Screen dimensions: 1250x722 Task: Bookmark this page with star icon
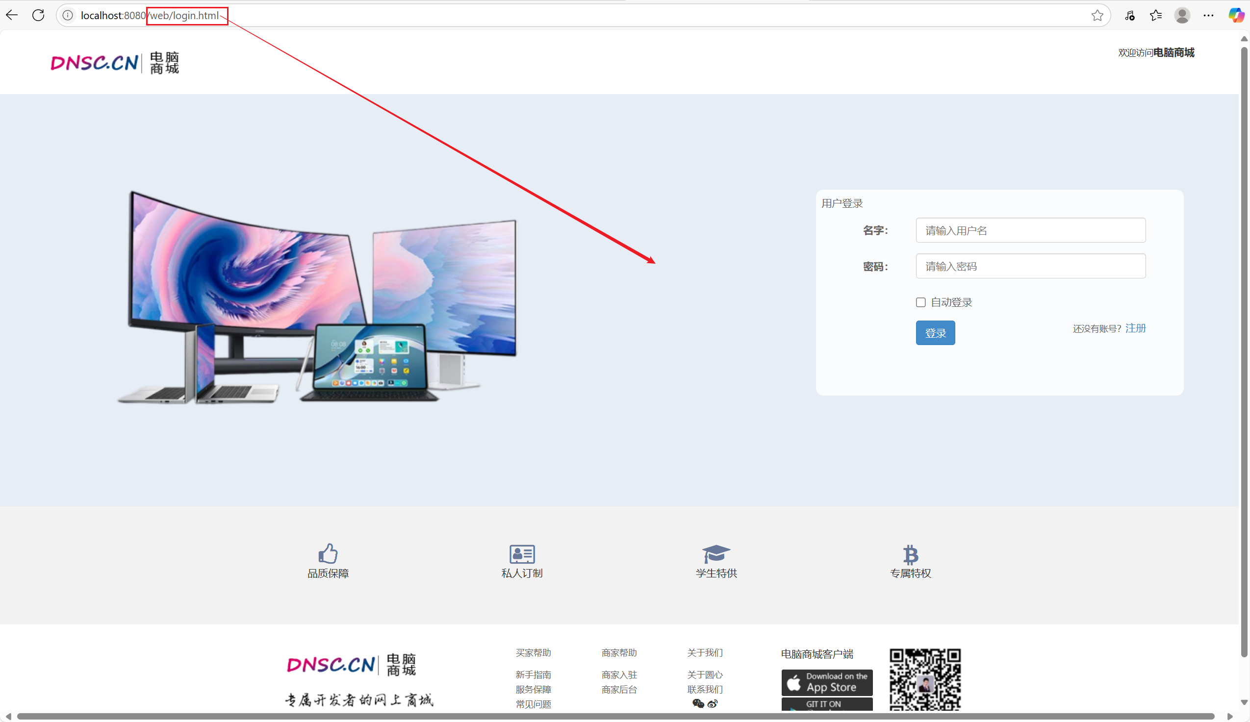pyautogui.click(x=1097, y=15)
